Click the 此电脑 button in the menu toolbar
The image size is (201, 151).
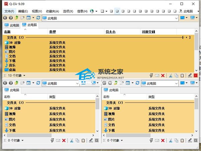point(186,11)
